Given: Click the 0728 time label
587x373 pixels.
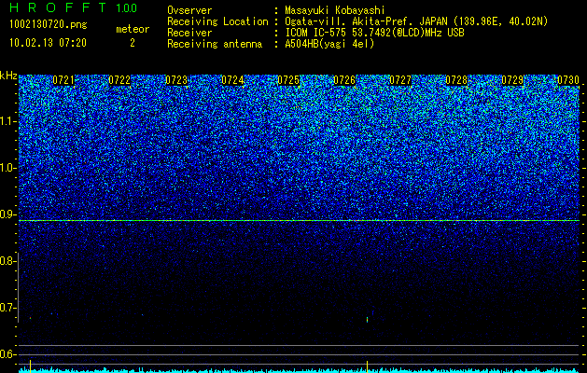Looking at the screenshot, I should (x=456, y=80).
